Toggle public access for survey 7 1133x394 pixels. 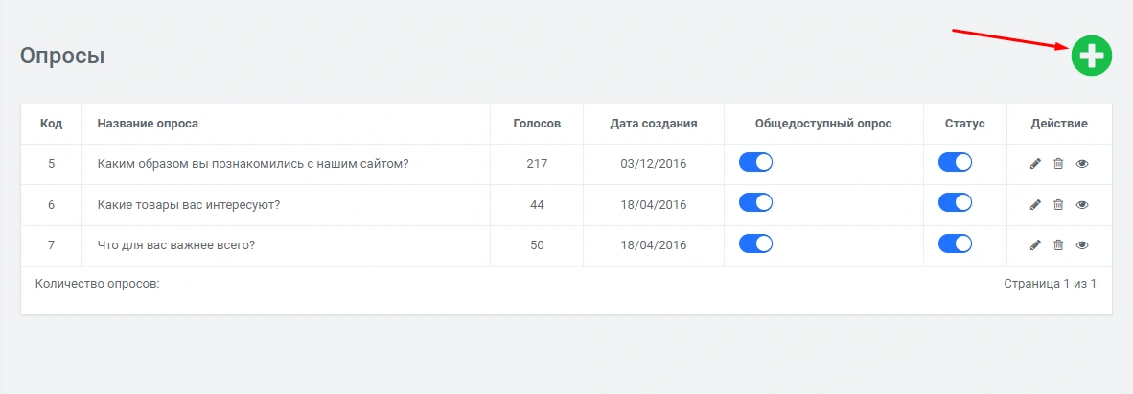(x=755, y=243)
